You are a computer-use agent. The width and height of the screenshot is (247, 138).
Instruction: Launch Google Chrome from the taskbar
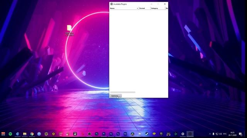(x=32, y=134)
